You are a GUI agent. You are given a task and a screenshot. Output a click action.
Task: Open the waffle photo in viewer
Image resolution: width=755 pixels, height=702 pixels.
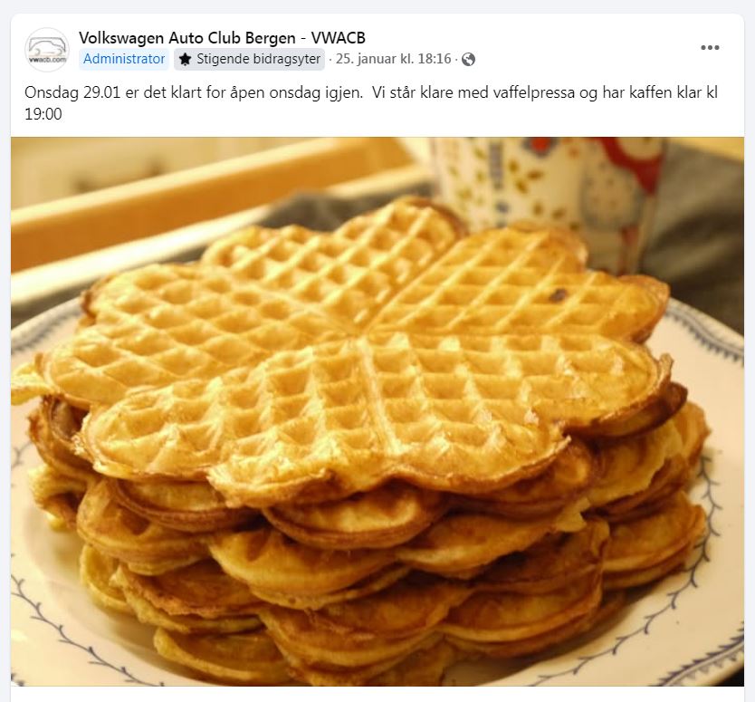(x=377, y=411)
